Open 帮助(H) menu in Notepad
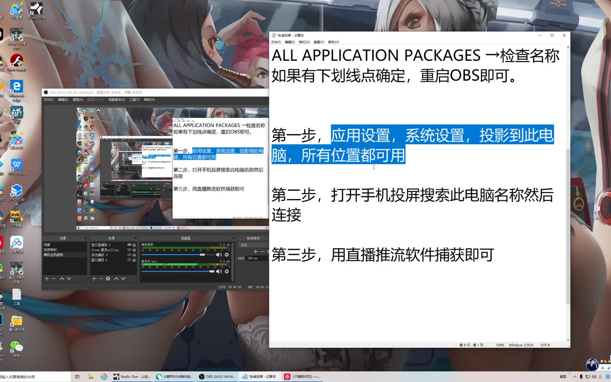The width and height of the screenshot is (611, 382). pyautogui.click(x=333, y=42)
